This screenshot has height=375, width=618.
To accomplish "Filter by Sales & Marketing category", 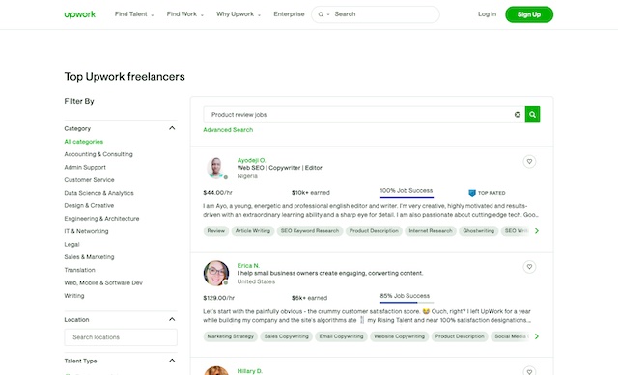I will pos(89,257).
